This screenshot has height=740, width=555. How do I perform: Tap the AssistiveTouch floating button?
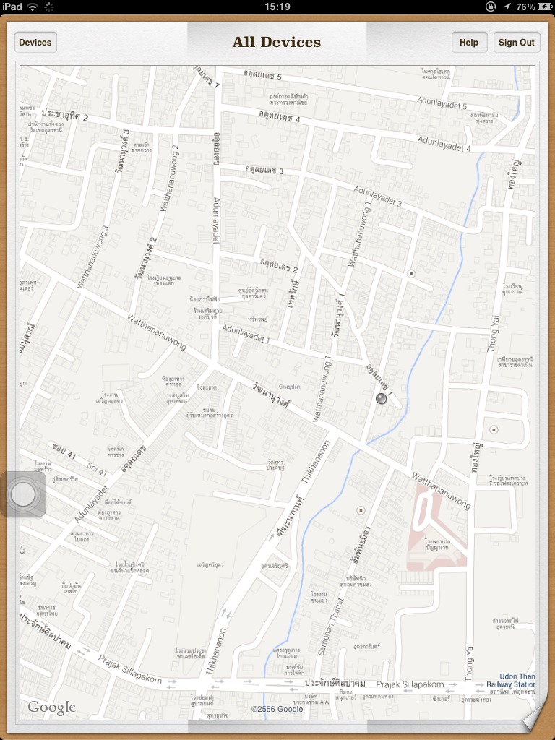pyautogui.click(x=23, y=494)
